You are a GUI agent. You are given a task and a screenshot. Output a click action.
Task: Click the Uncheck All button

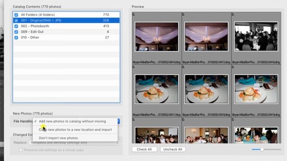click(x=173, y=149)
